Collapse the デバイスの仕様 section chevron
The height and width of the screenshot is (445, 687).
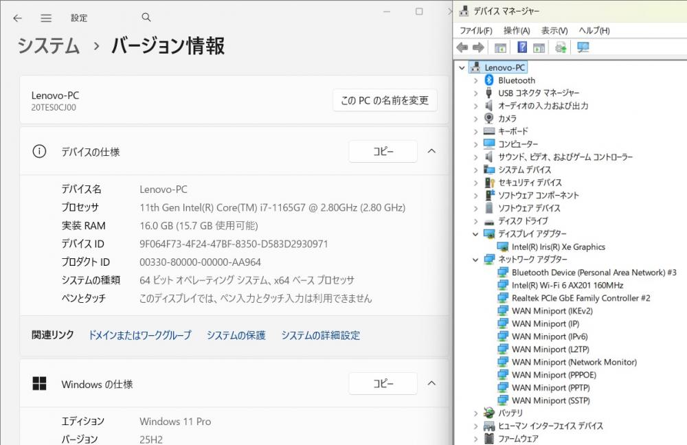click(x=431, y=152)
